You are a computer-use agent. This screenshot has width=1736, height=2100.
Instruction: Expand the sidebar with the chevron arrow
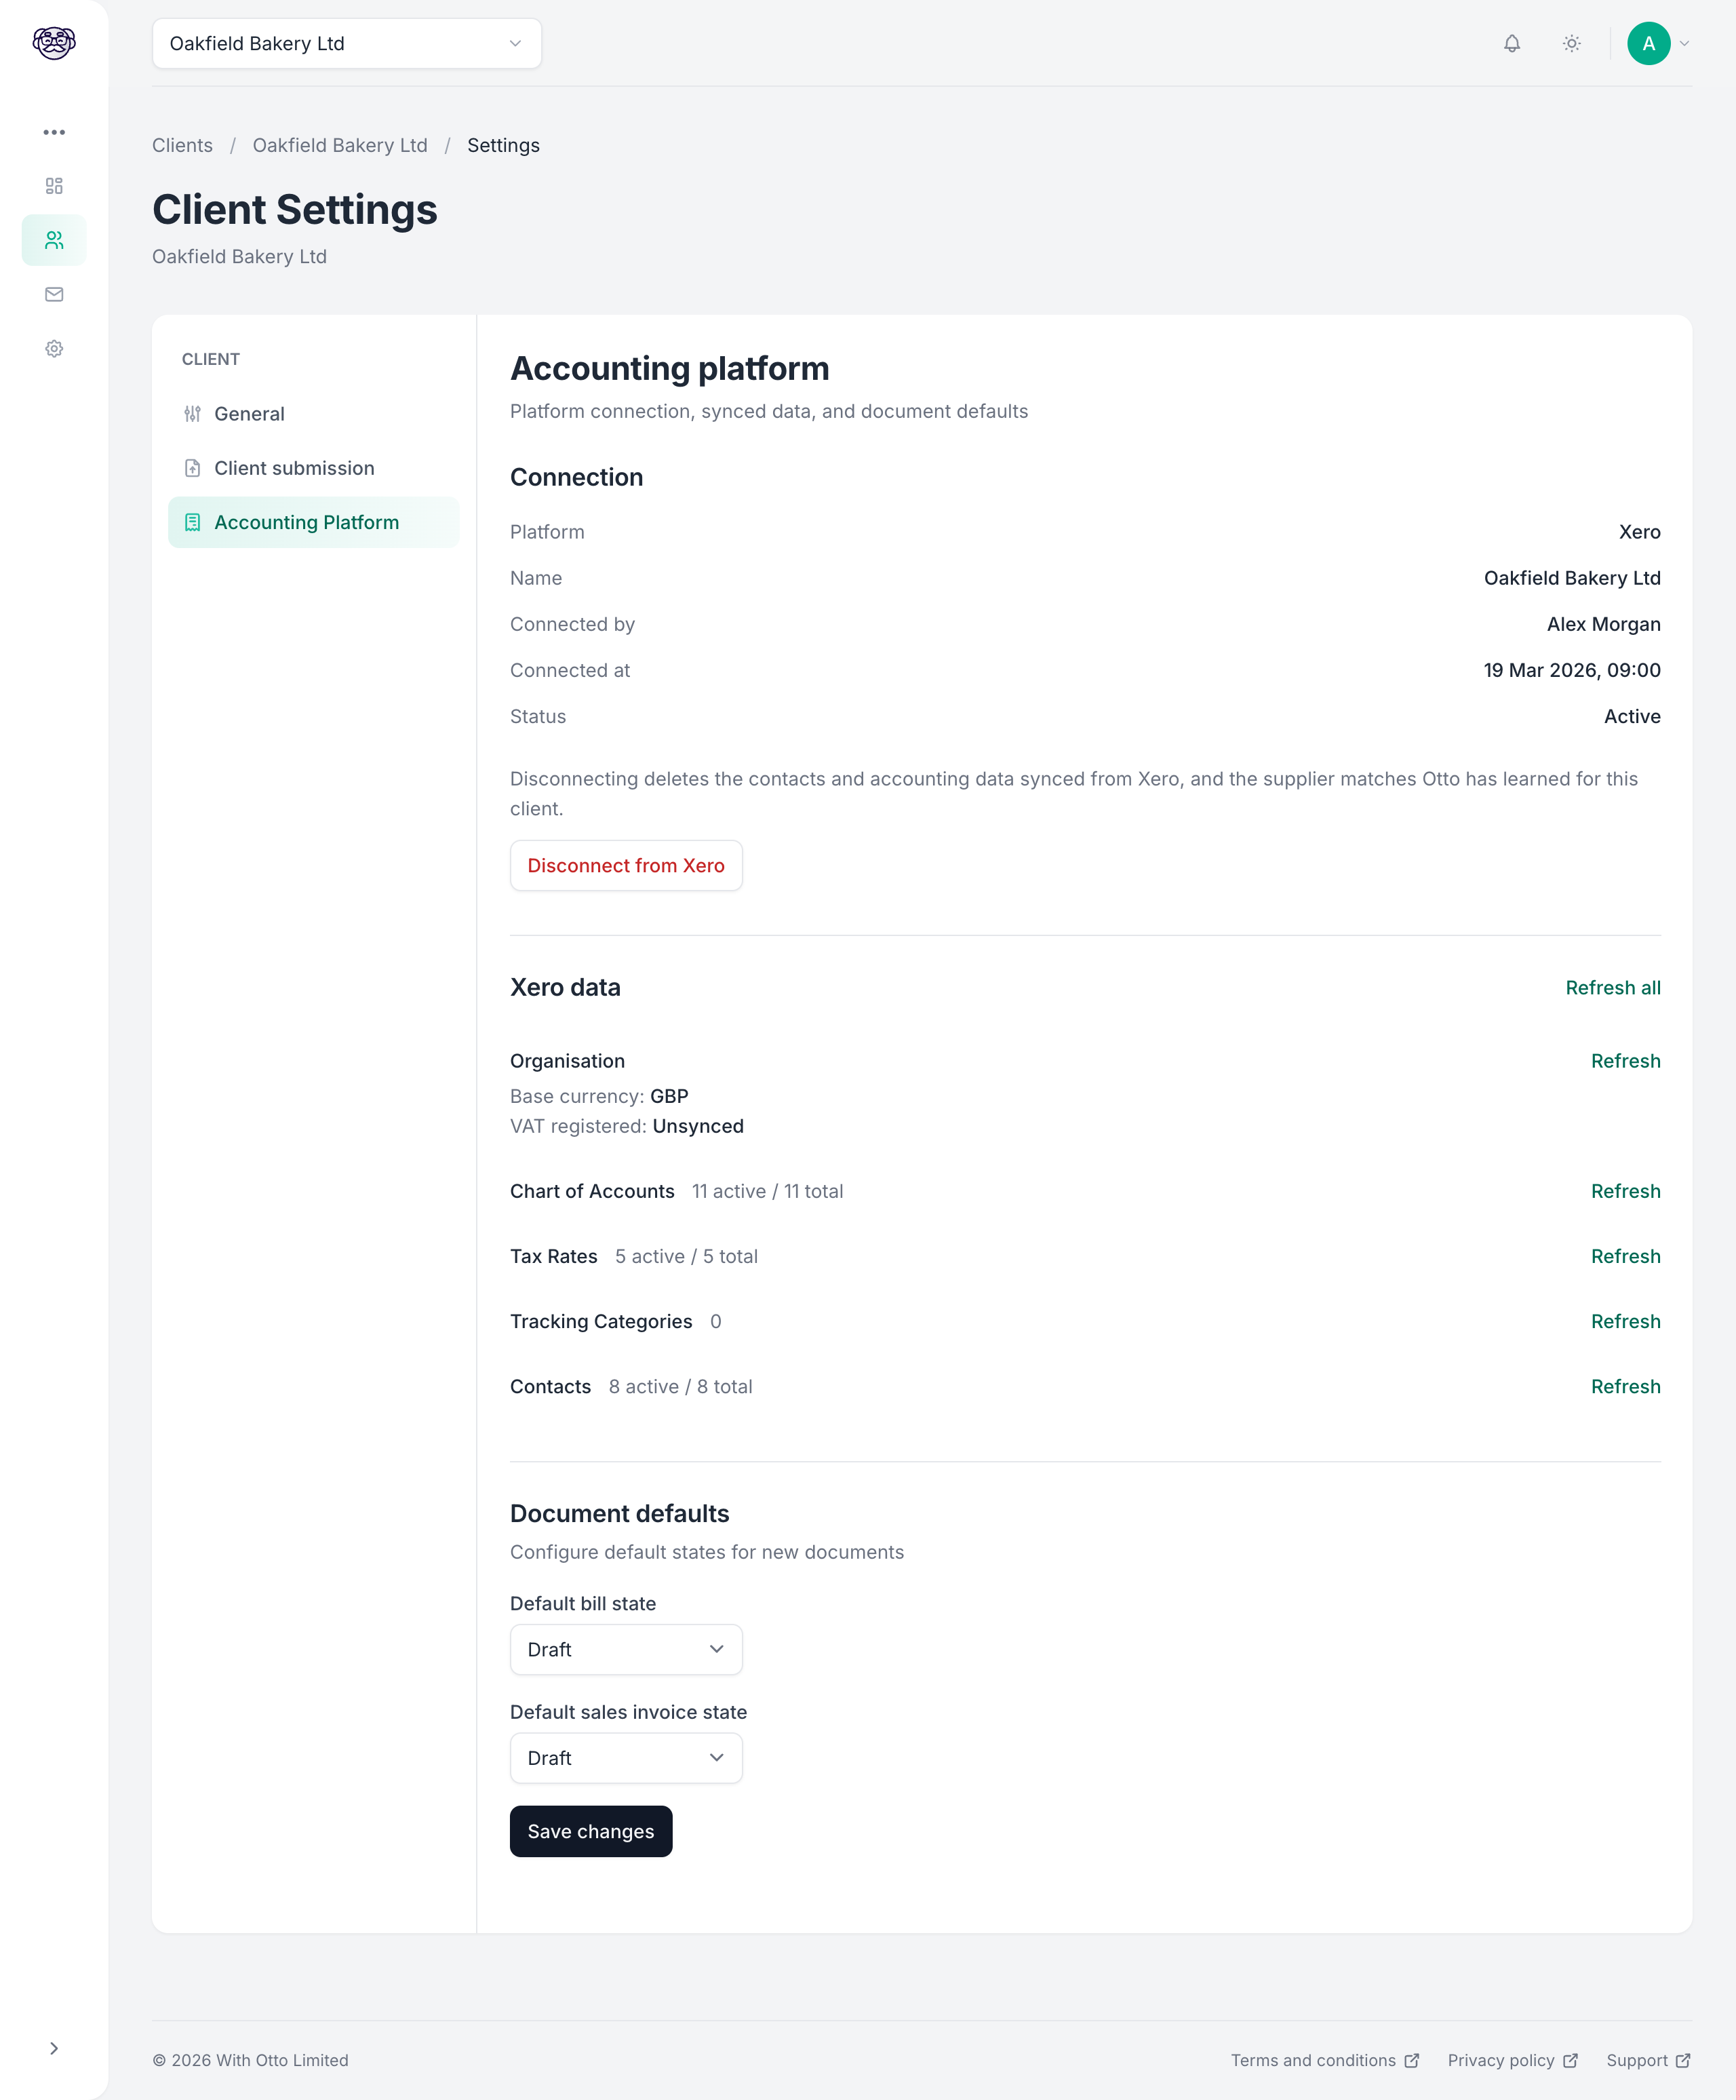[54, 2048]
